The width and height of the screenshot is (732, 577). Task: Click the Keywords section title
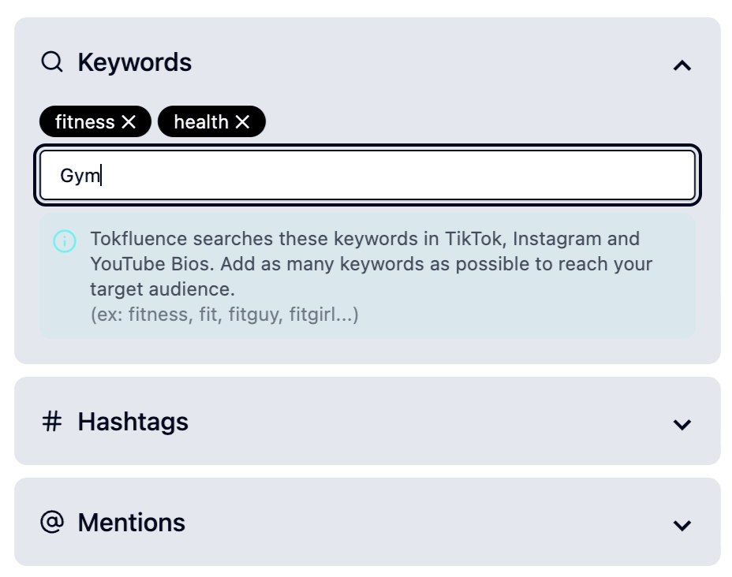tap(135, 61)
